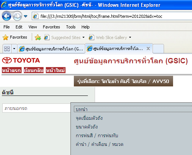The height and width of the screenshot is (155, 192).
Task: Open the File menu
Action: click(x=6, y=27)
